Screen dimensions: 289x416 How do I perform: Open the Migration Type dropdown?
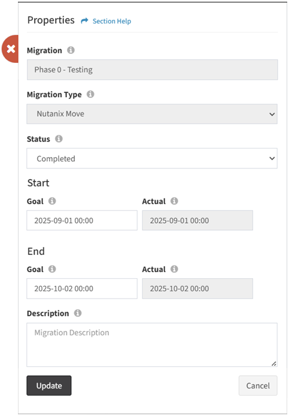click(152, 114)
